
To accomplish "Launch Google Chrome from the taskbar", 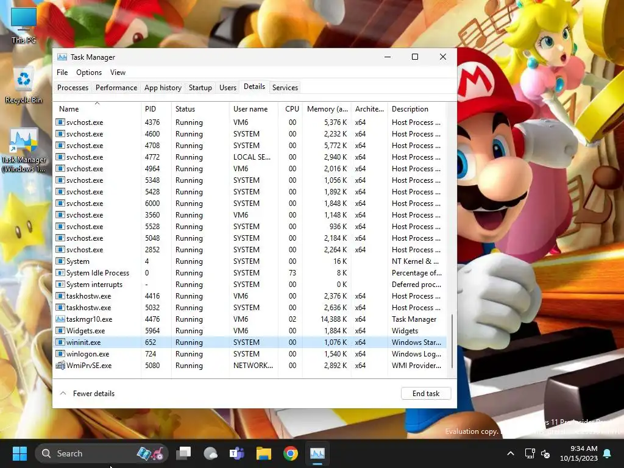I will [291, 453].
